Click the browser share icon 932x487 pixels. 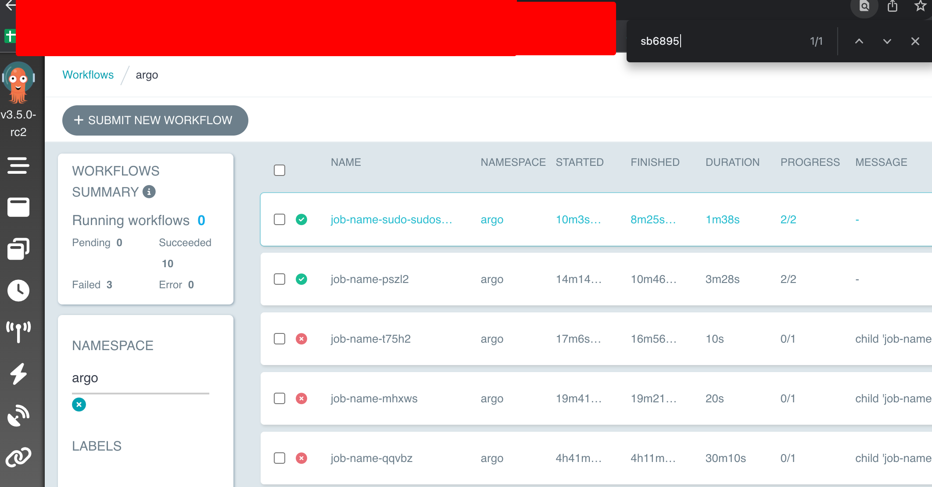coord(892,7)
